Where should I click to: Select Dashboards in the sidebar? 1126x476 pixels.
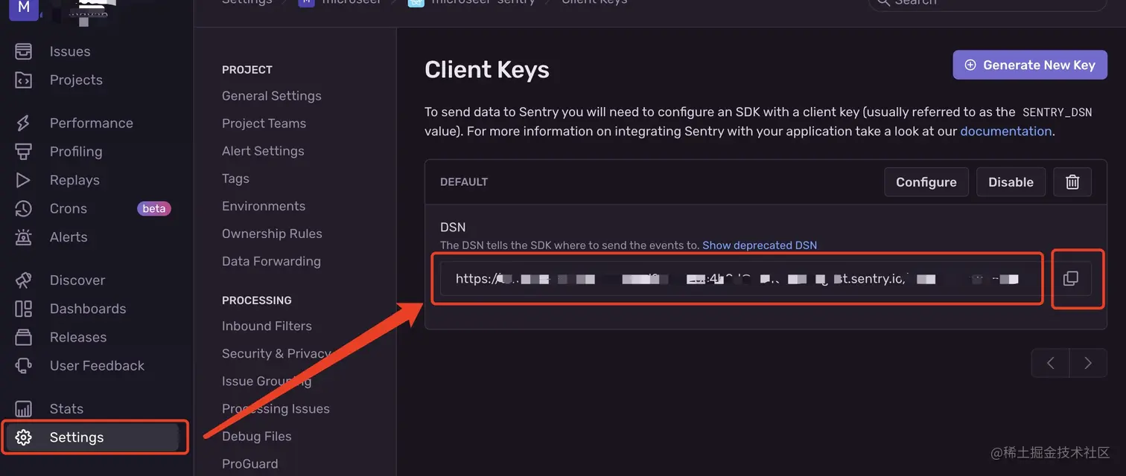coord(88,309)
